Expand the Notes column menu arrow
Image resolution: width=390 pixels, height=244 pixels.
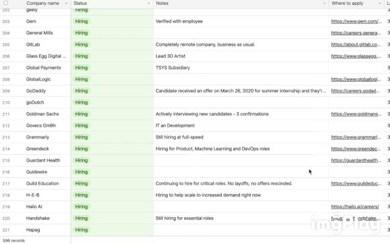coord(324,4)
